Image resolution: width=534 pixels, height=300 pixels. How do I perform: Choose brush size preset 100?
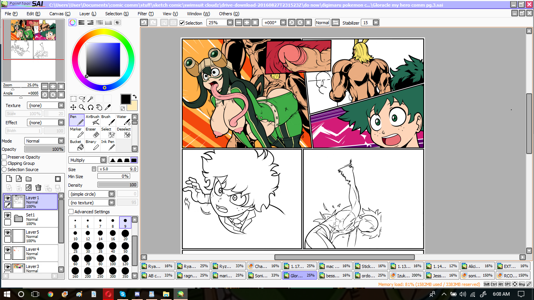[x=113, y=260]
